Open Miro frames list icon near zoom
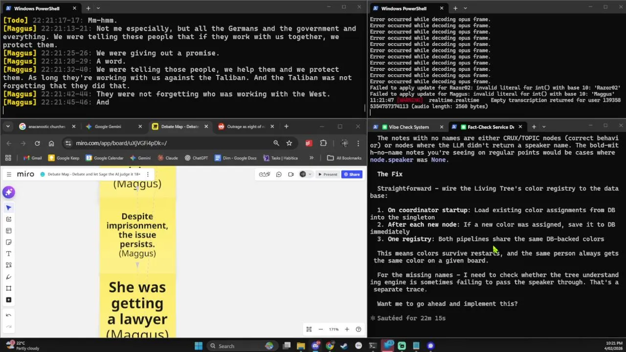626x352 pixels. pos(309,329)
